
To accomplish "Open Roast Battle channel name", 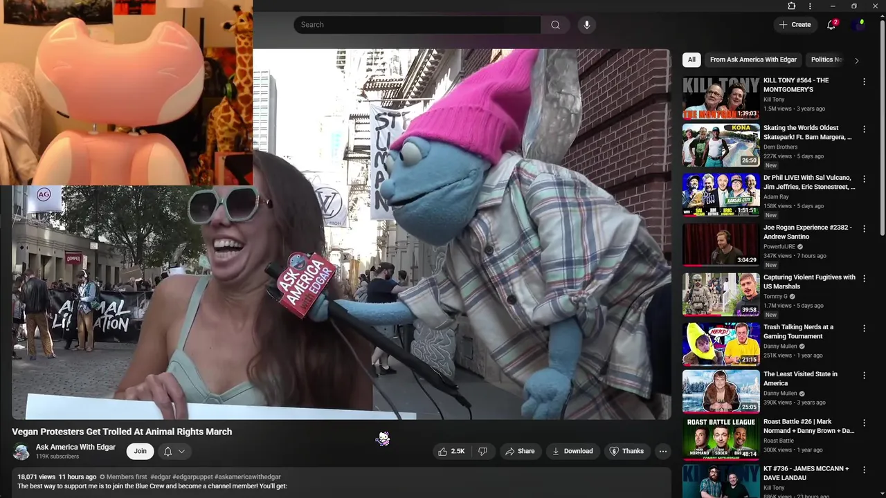I will 779,440.
